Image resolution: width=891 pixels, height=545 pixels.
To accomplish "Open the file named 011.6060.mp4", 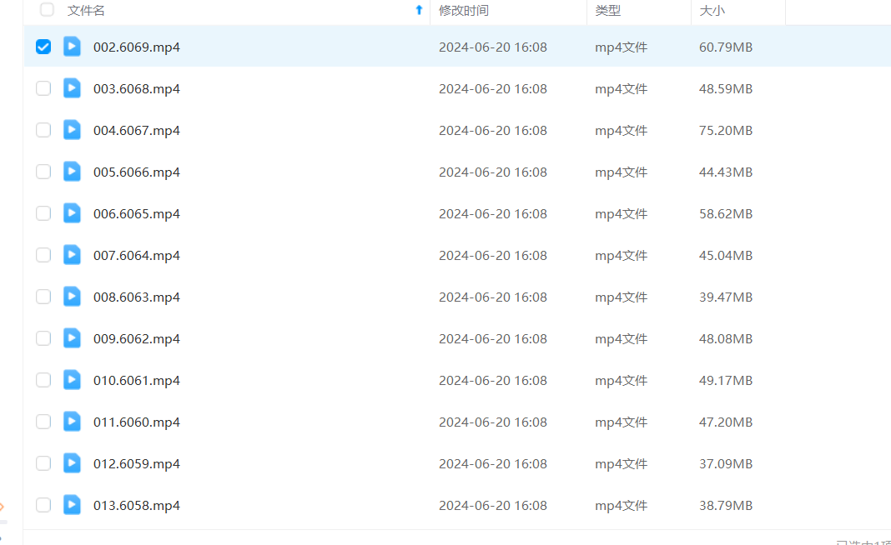I will pyautogui.click(x=137, y=422).
